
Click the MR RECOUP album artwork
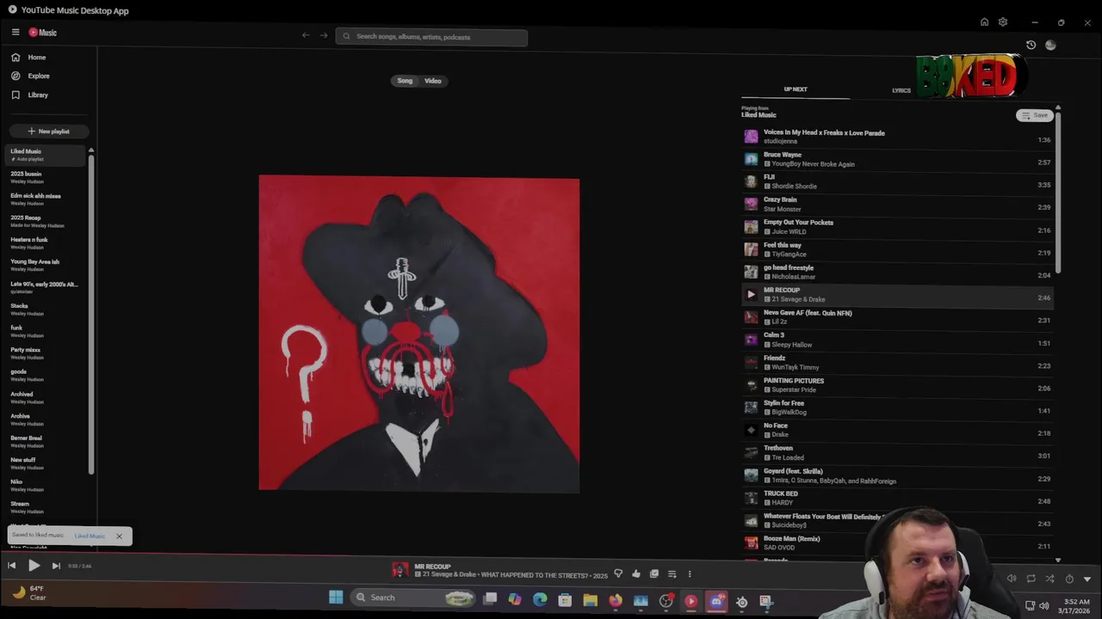[419, 334]
